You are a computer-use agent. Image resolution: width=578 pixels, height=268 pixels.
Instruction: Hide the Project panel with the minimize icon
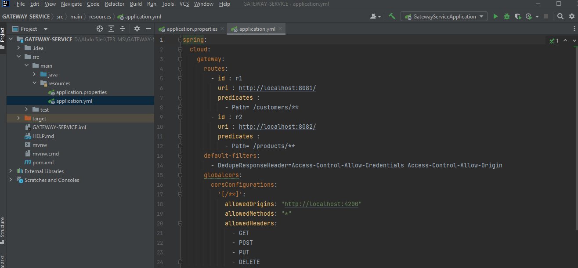pyautogui.click(x=148, y=29)
